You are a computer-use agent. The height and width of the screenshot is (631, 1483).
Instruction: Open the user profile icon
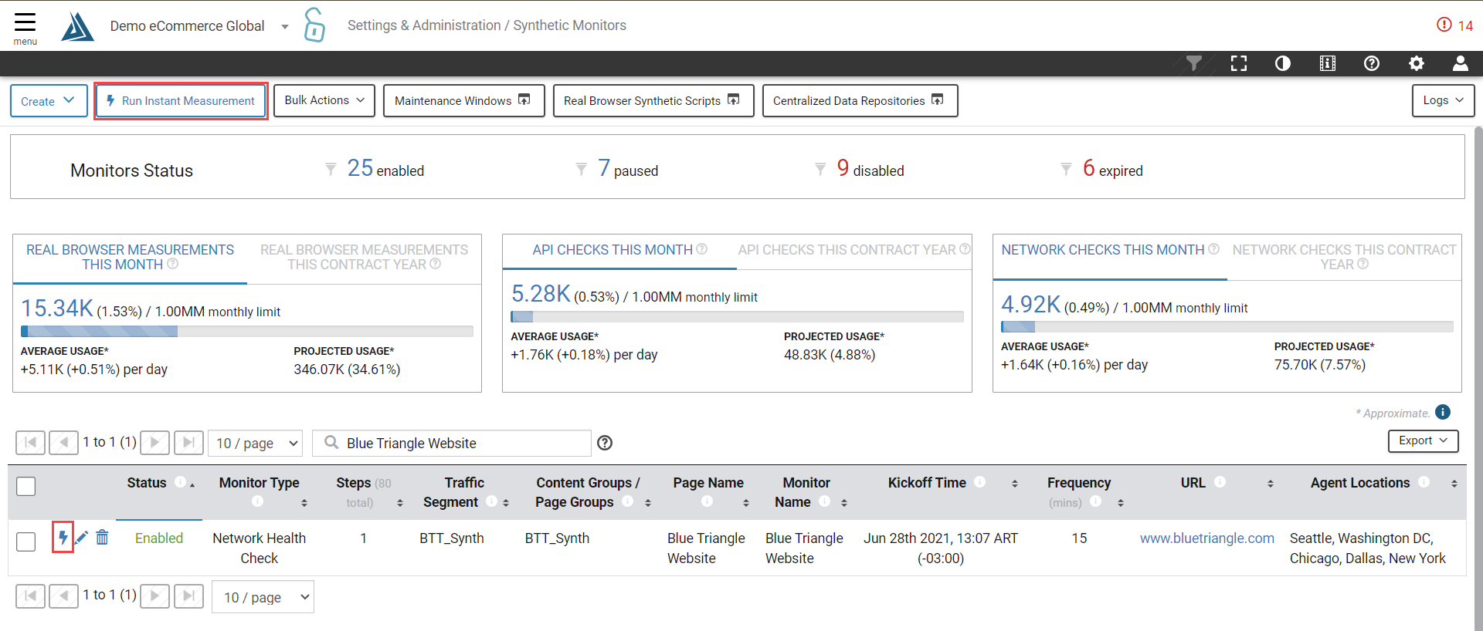click(1460, 63)
